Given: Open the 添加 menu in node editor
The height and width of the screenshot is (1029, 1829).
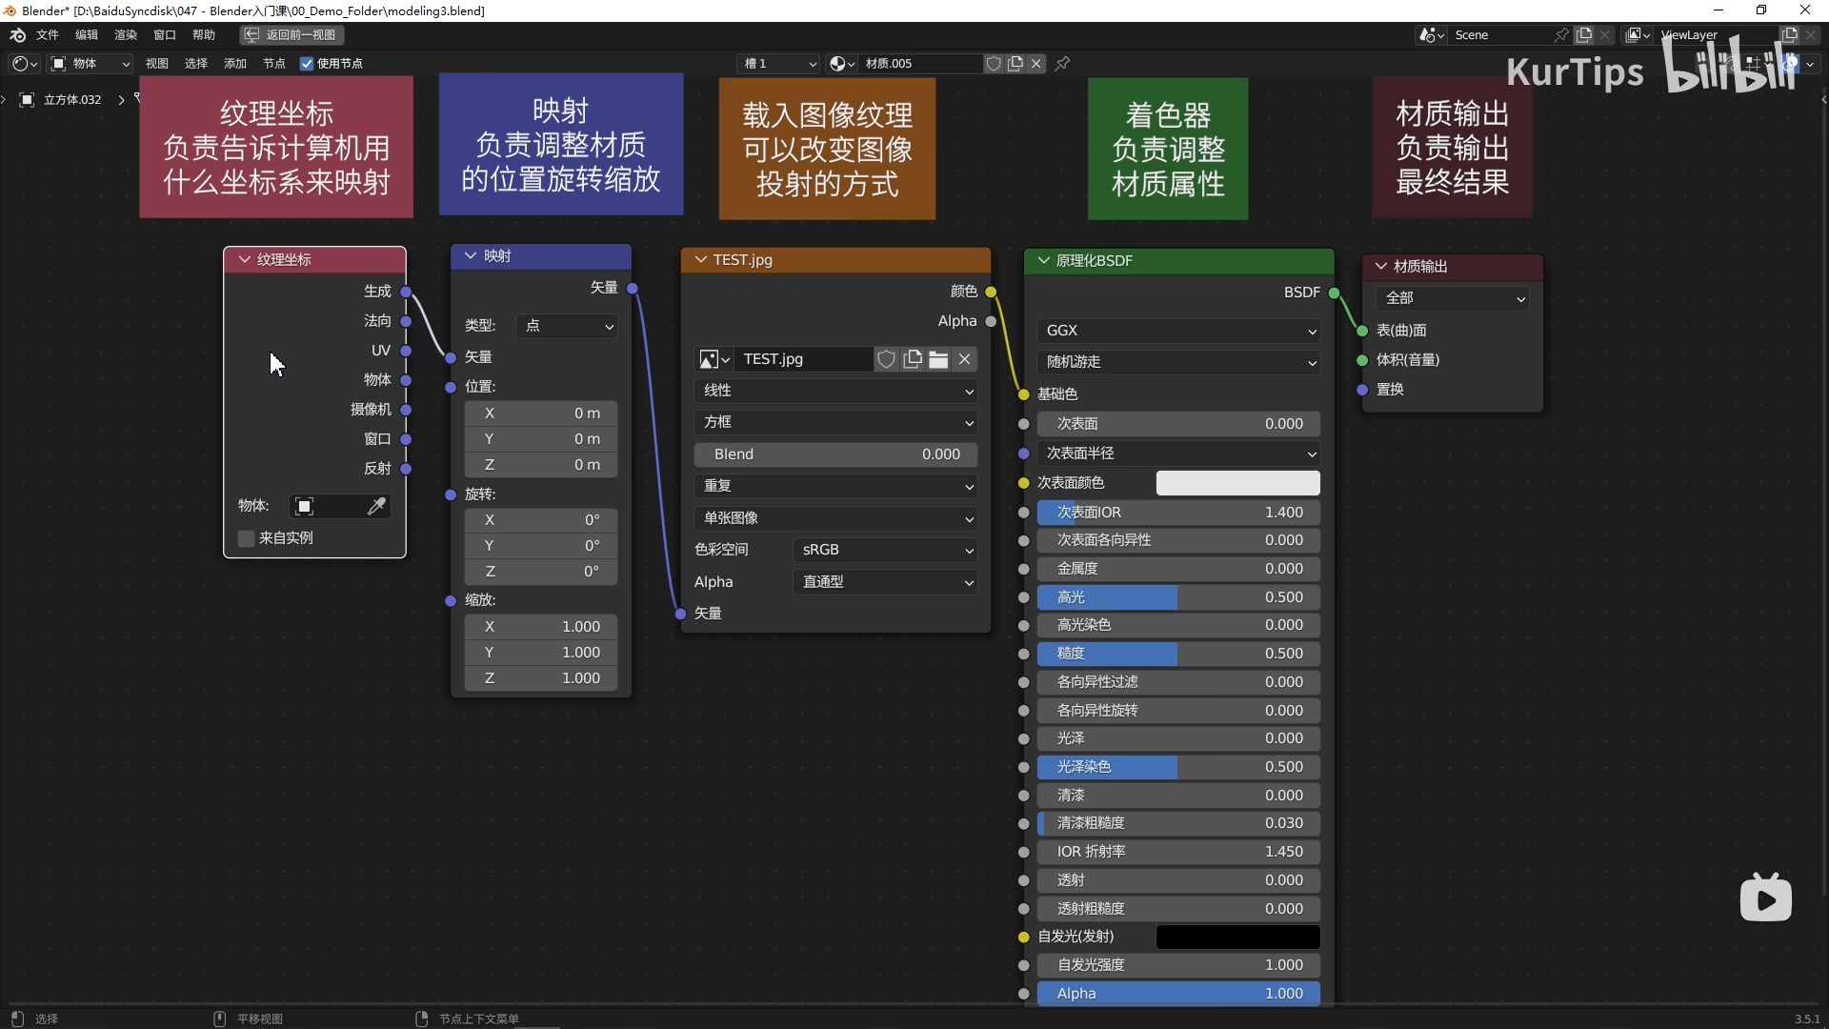Looking at the screenshot, I should (x=234, y=64).
